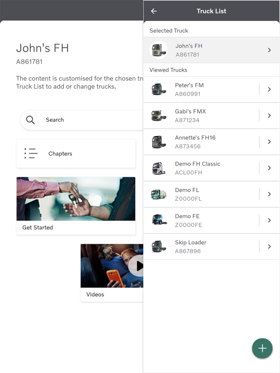Expand John's FH selected truck chevron
This screenshot has height=373, width=280.
tap(269, 50)
